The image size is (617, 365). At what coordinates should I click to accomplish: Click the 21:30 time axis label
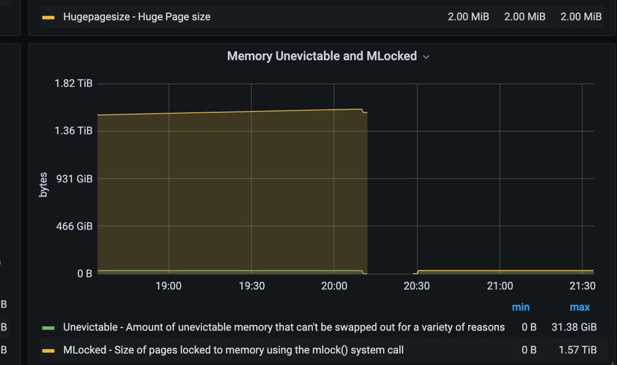click(582, 286)
